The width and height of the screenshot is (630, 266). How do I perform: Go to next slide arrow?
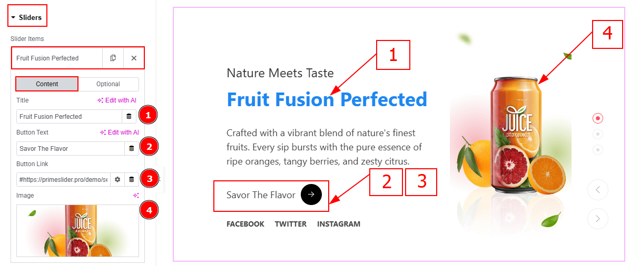pyautogui.click(x=598, y=218)
